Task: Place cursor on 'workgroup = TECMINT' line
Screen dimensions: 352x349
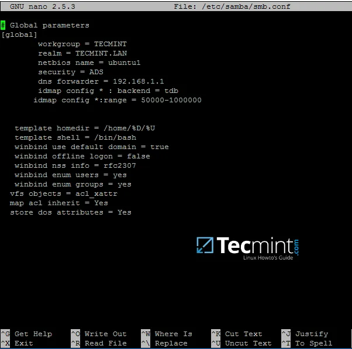Action: coord(82,44)
